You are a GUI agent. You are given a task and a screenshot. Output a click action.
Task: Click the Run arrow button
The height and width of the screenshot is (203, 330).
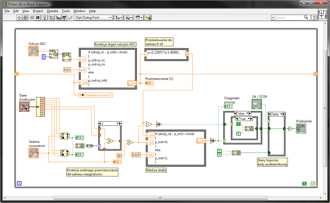(19, 17)
